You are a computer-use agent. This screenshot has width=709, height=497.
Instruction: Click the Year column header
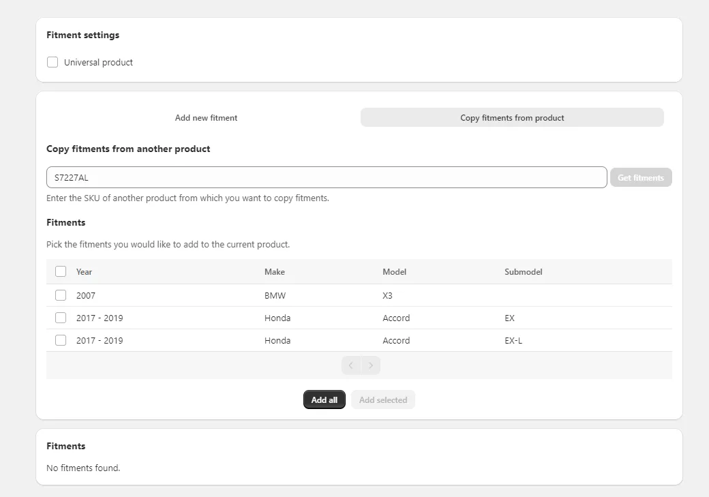point(84,271)
